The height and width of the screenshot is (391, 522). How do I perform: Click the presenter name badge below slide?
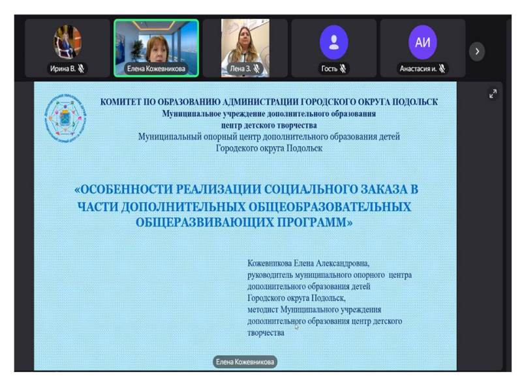(x=245, y=362)
